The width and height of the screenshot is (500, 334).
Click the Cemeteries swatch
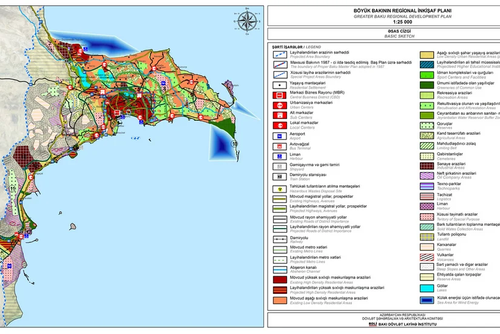[x=427, y=156]
